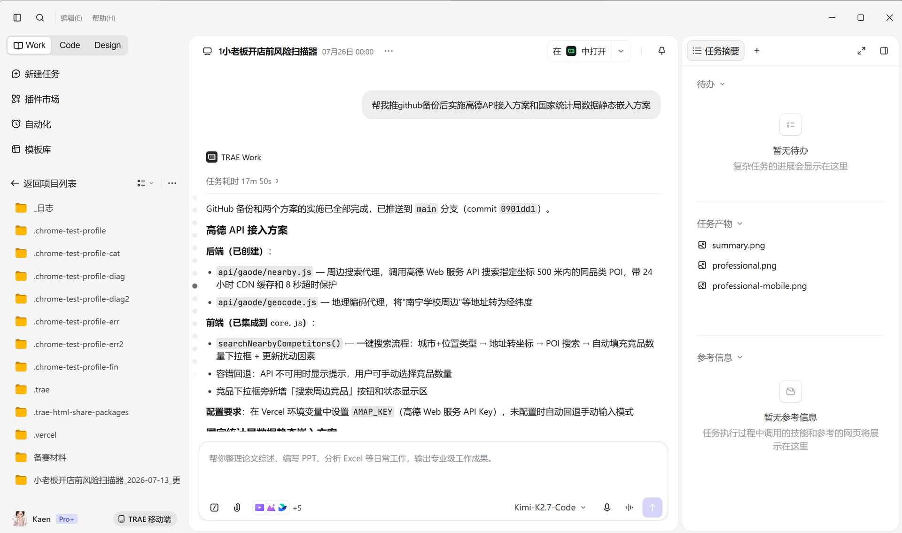Switch to the Work tab
This screenshot has width=902, height=533.
[x=30, y=45]
